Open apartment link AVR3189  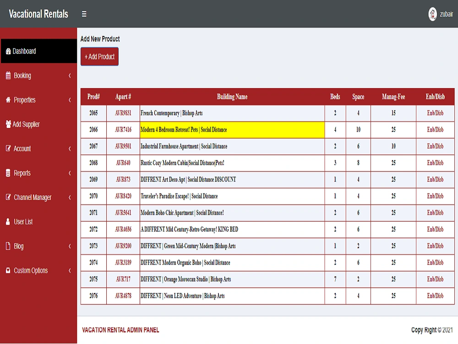coord(123,263)
